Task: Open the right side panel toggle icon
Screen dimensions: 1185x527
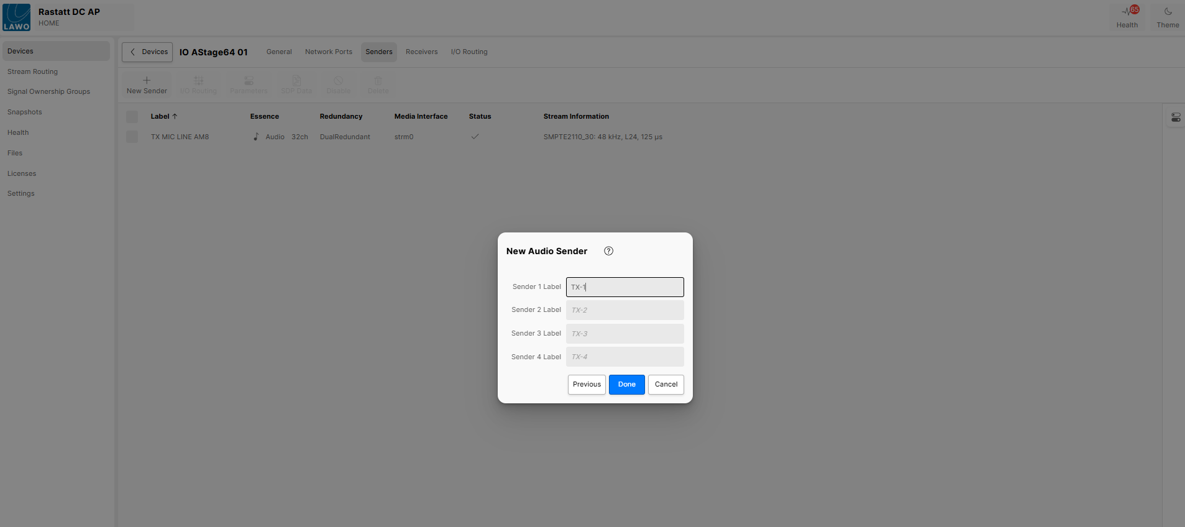Action: point(1176,117)
